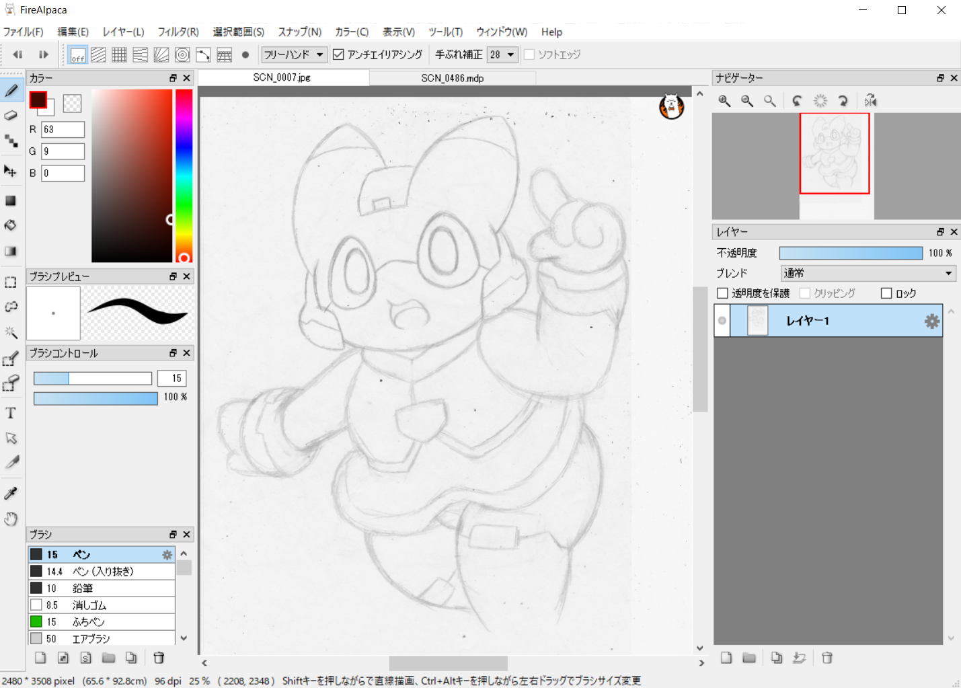Screen dimensions: 961x688
Task: Zoom in via Navigator magnifier plus
Action: tap(724, 101)
